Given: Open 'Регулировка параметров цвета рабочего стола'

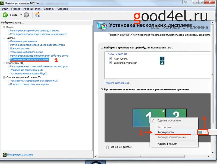Looking at the screenshot, I should (37, 45).
